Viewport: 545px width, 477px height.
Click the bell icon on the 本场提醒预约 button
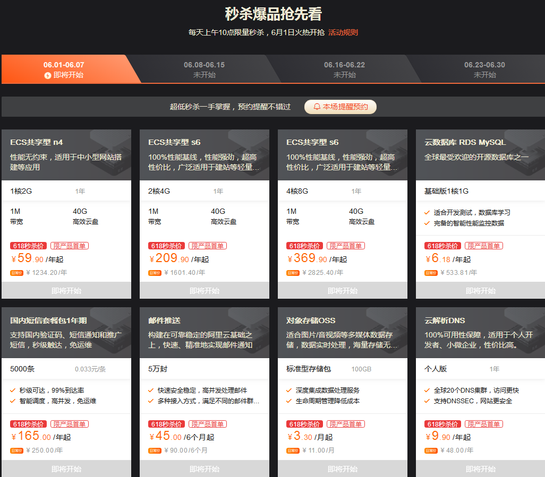317,107
